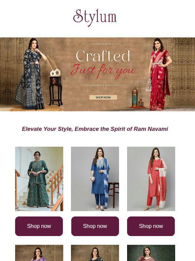Click Shop now under the red kurta
This screenshot has height=261, width=195.
151,226
